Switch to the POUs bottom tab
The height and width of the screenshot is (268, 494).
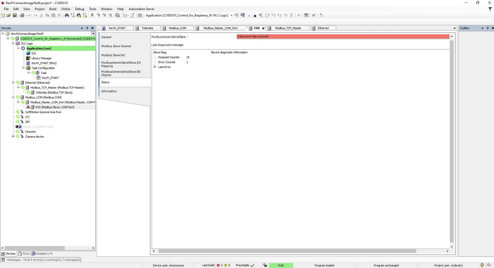(24, 254)
